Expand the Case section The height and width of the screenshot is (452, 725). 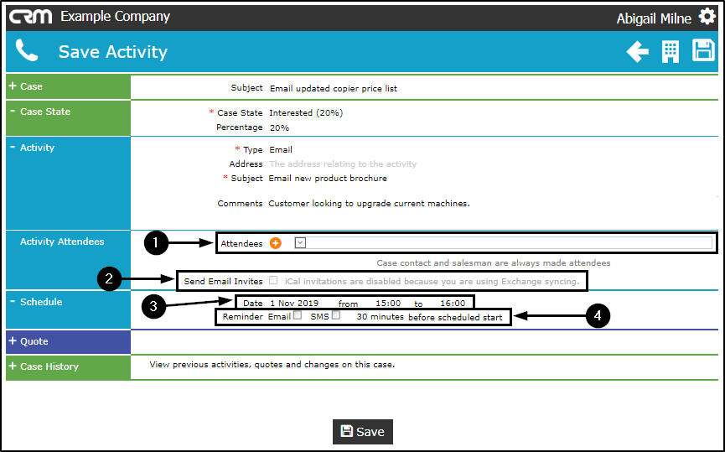(x=68, y=86)
